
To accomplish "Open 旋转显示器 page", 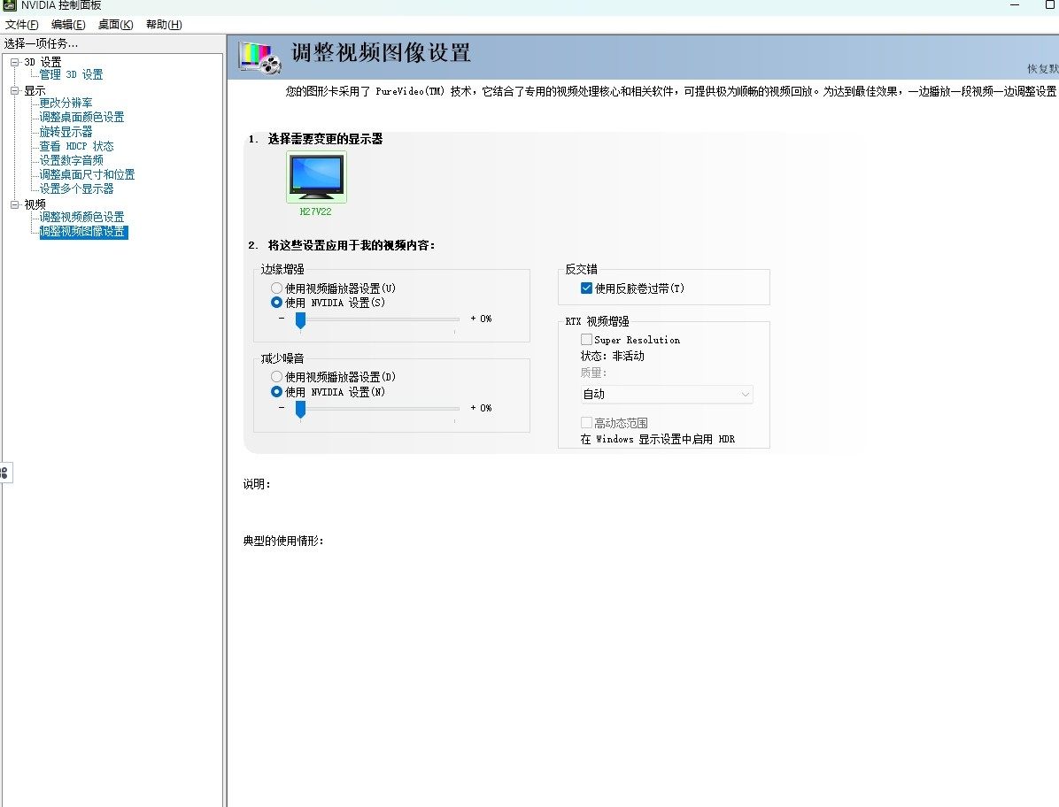I will [66, 132].
